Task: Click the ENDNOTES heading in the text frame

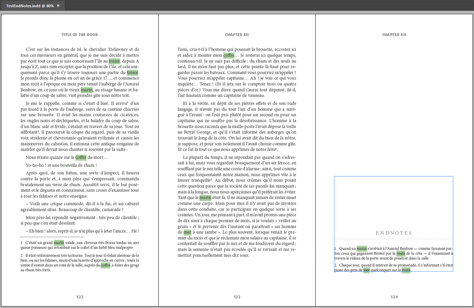Action: click(x=394, y=233)
